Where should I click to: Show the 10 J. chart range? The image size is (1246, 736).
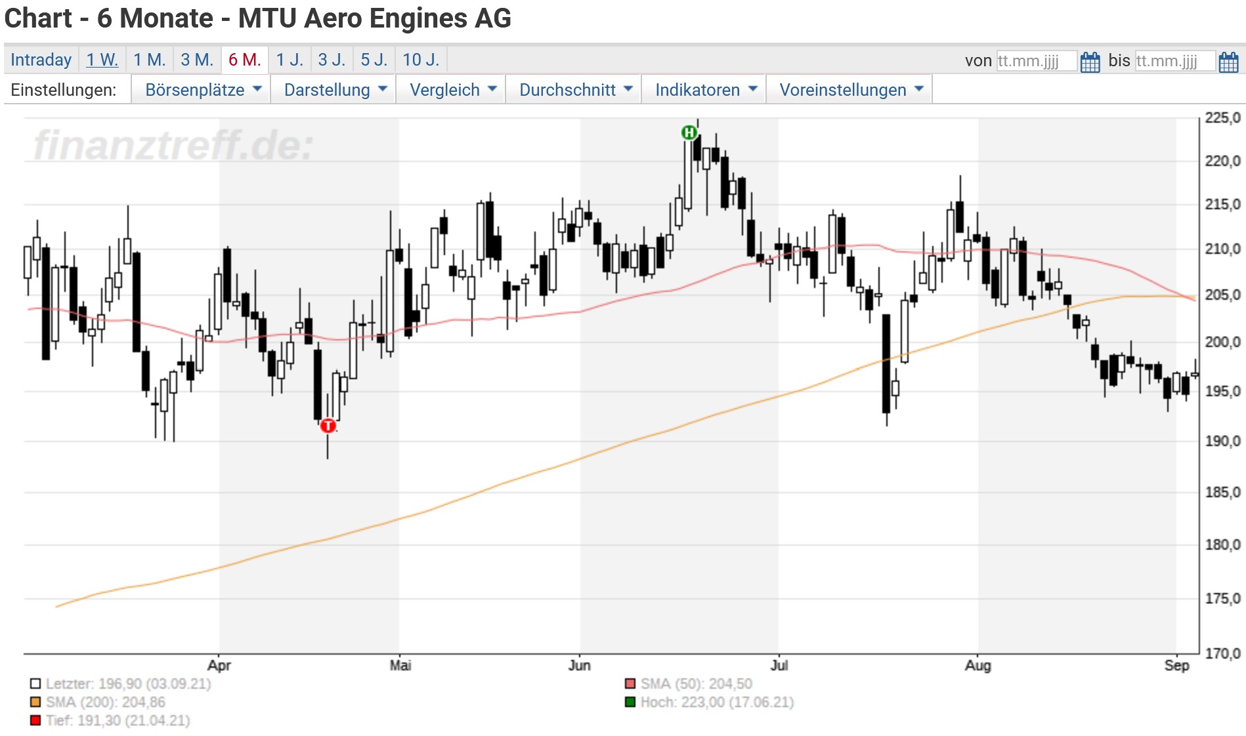(421, 60)
